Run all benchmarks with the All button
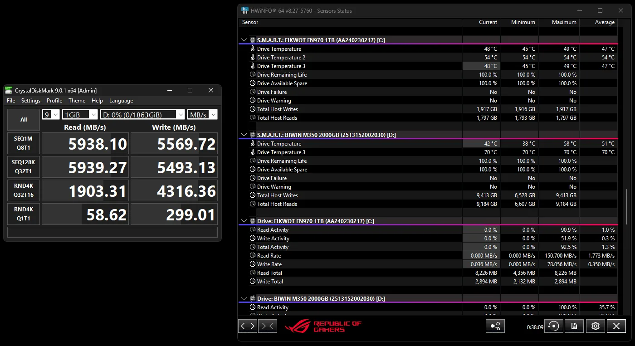The height and width of the screenshot is (346, 635). [24, 120]
